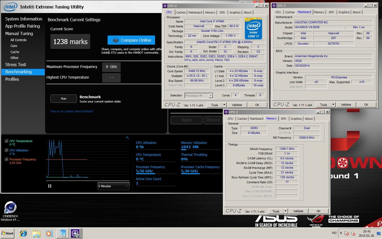This screenshot has height=239, width=382.
Task: Switch to CPU-Z taskbar button
Action: (75, 233)
